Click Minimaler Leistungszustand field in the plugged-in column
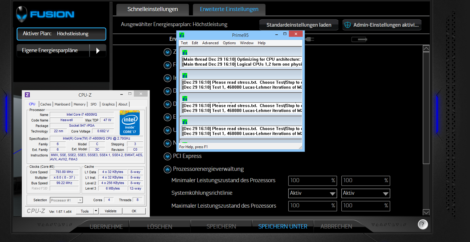470x242 pixels. click(x=313, y=181)
